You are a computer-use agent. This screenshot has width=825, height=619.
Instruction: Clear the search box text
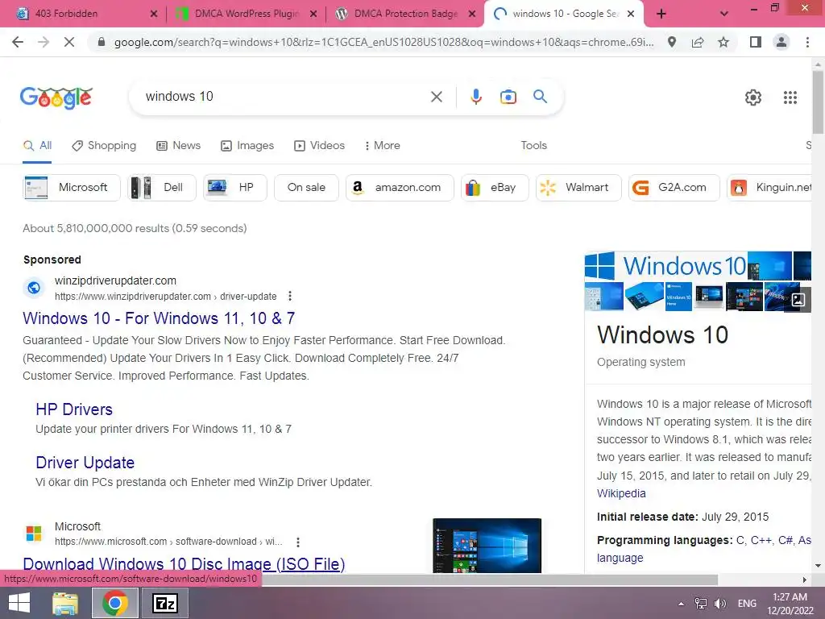436,97
